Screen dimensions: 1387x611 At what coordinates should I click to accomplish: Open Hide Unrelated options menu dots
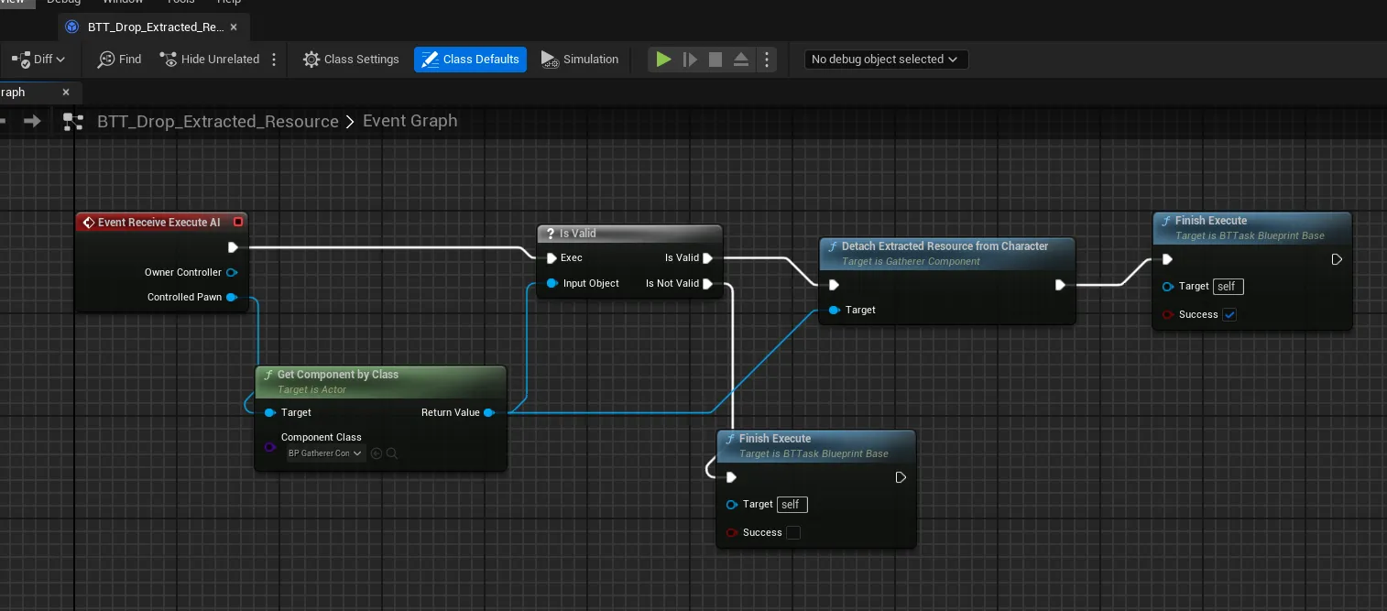274,60
